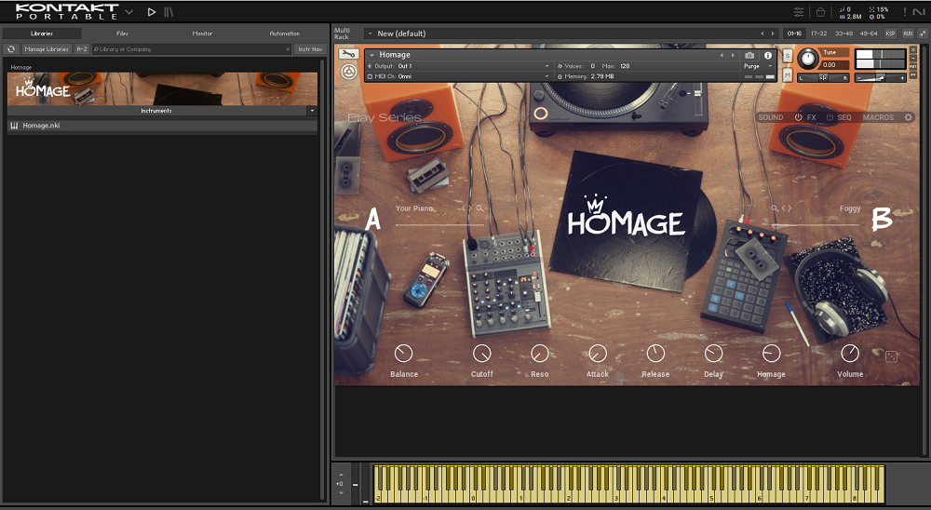Toggle the FX power switch
This screenshot has width=931, height=510.
[799, 117]
